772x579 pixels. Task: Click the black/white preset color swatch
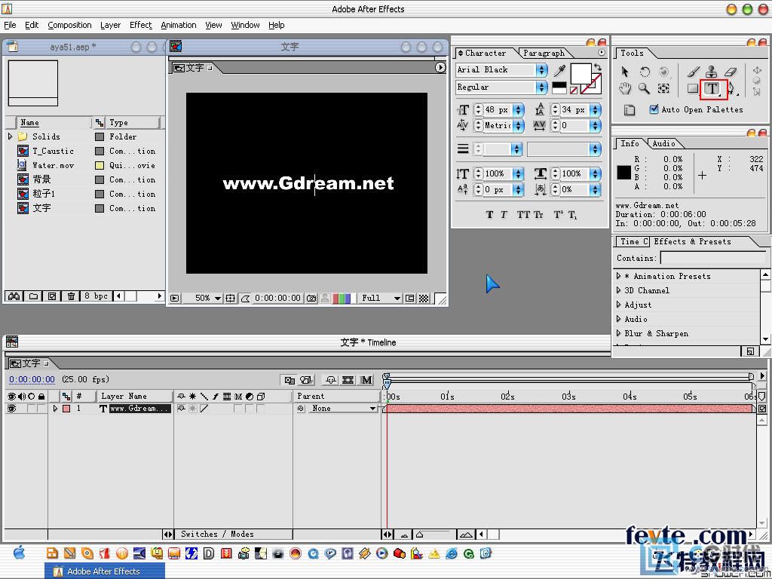point(559,87)
